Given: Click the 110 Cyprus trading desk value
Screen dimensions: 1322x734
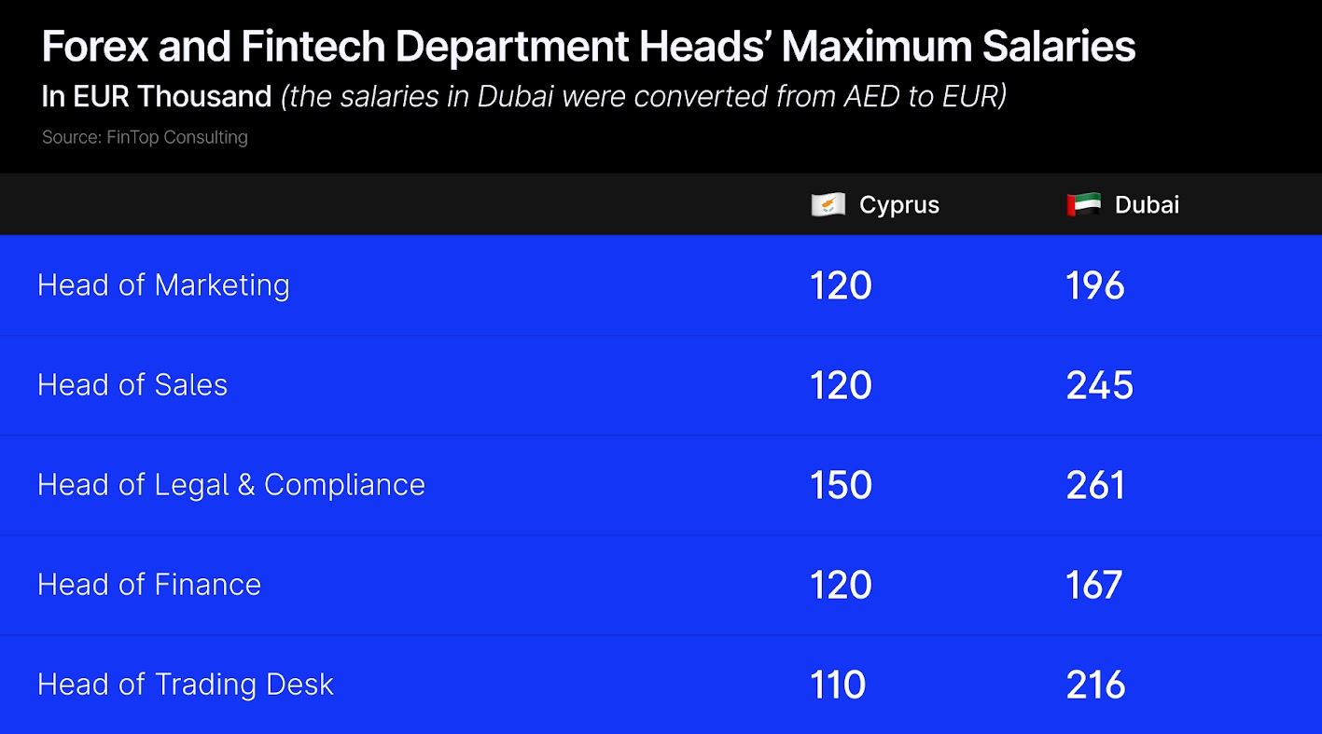Looking at the screenshot, I should 838,685.
